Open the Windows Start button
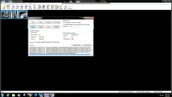Viewport: 172px width, 97px height. (2, 95)
